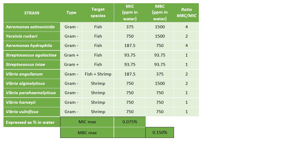The height and width of the screenshot is (143, 294).
Task: Click the Vibrio vulnificus strain cell
Action: [22, 112]
